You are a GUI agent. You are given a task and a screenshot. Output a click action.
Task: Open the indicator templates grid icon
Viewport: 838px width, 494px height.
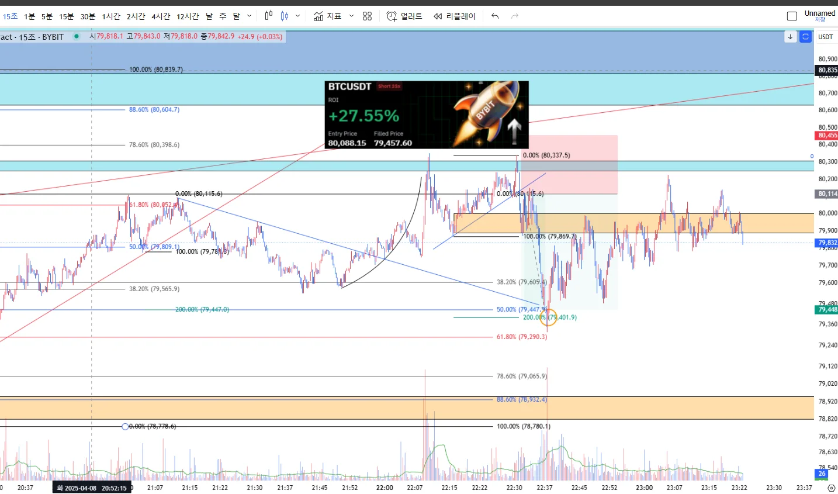click(x=367, y=16)
